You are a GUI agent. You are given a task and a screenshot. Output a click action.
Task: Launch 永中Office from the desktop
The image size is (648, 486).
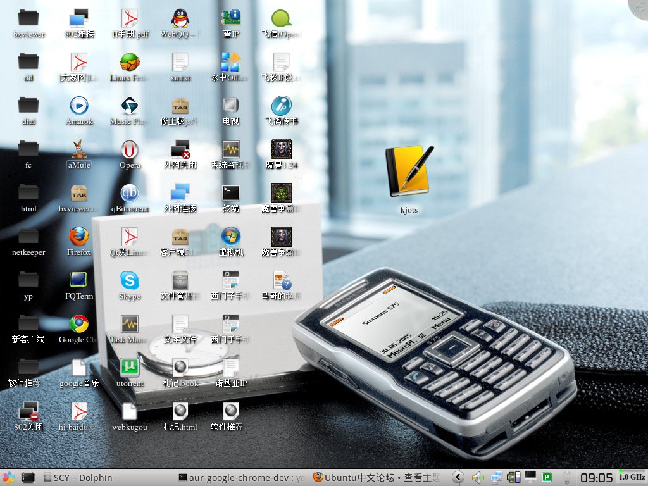pyautogui.click(x=230, y=63)
